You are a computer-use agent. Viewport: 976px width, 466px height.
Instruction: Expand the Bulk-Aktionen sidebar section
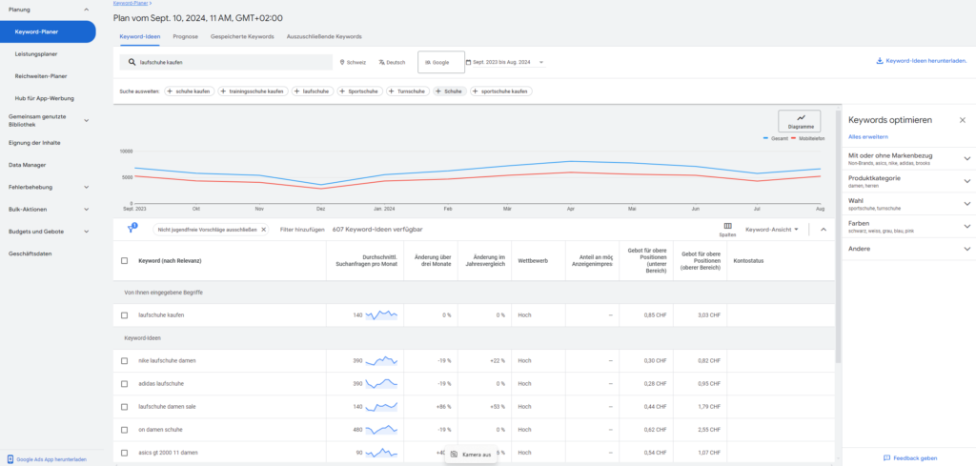tap(86, 210)
